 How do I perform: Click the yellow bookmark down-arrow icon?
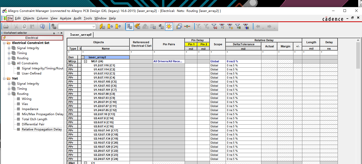tap(110, 26)
